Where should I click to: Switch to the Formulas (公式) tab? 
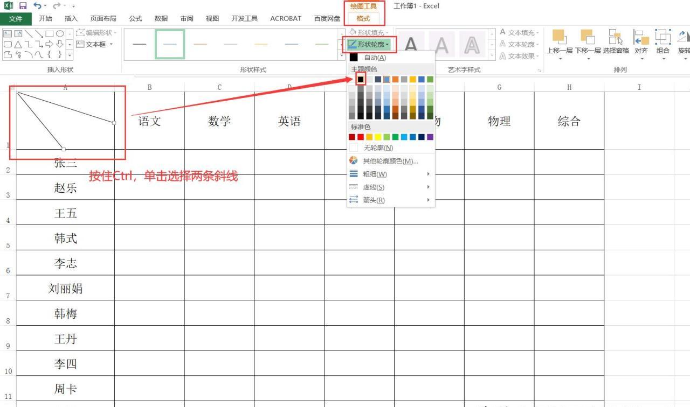[x=135, y=18]
